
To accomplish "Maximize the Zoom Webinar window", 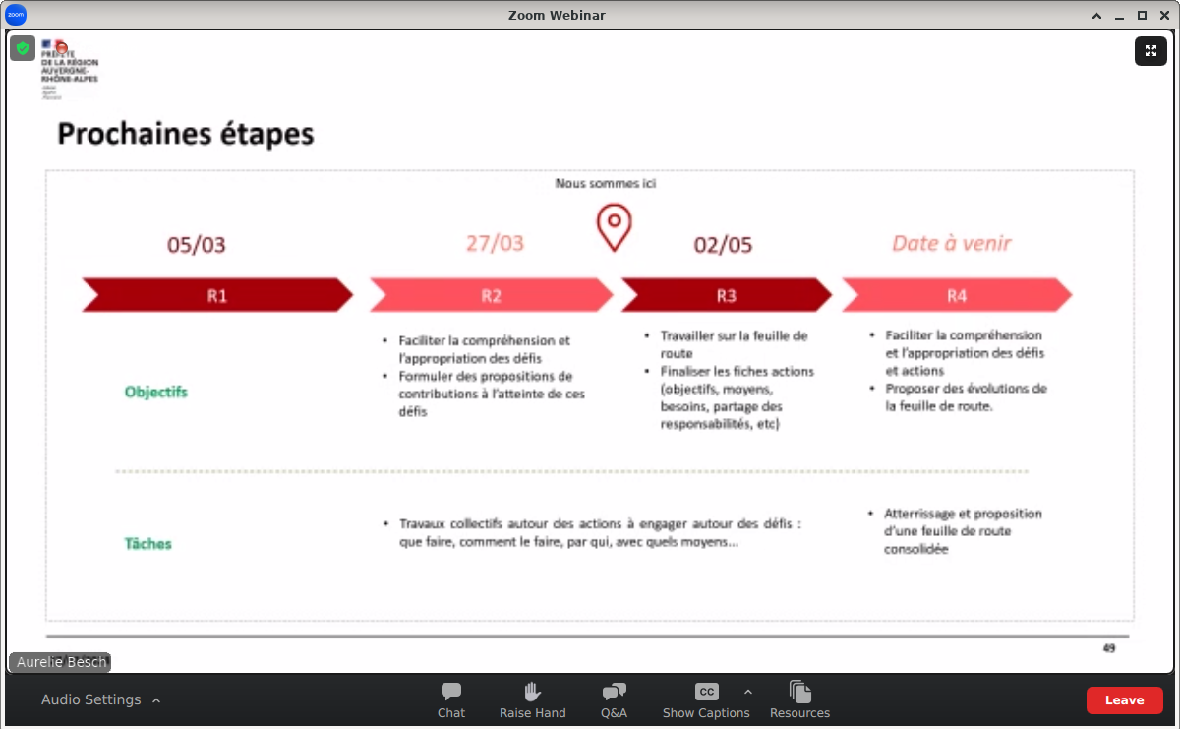I will click(1142, 15).
